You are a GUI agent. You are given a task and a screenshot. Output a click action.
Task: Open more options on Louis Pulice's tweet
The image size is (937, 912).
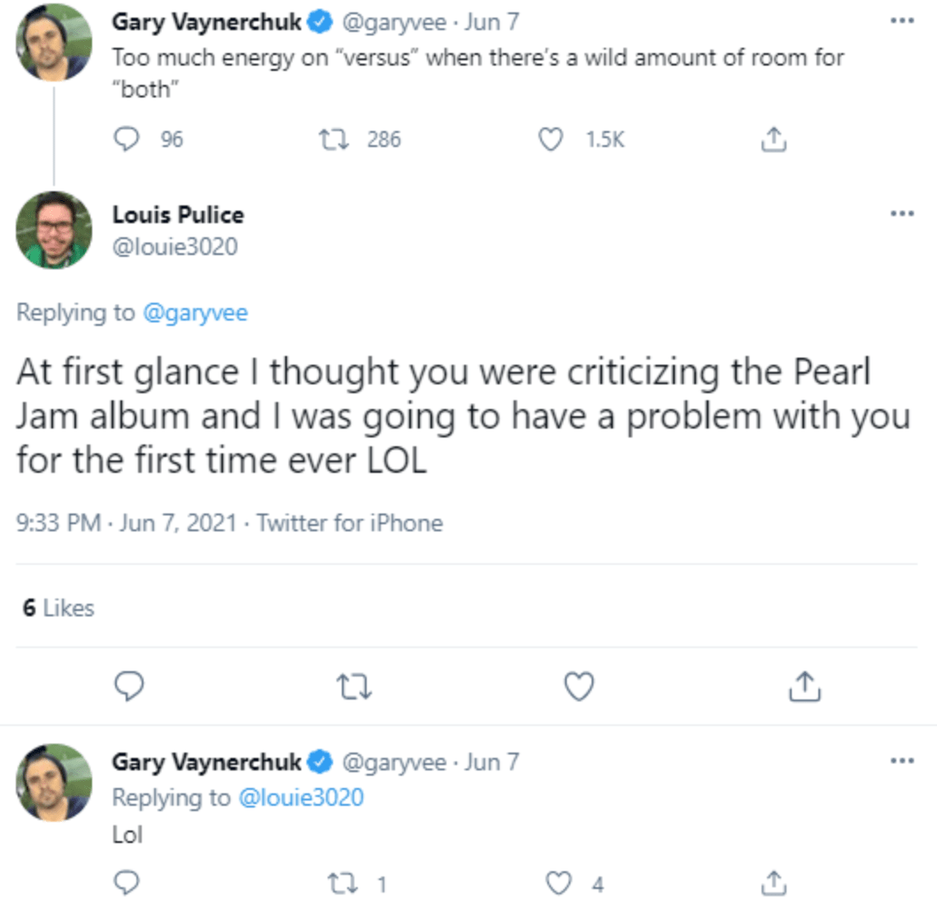pos(902,213)
